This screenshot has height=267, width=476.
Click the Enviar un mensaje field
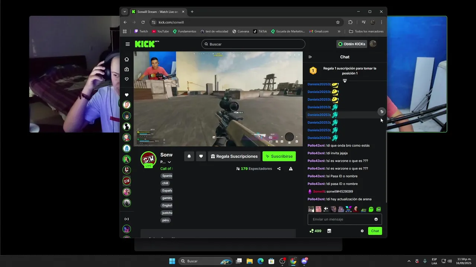pos(345,219)
